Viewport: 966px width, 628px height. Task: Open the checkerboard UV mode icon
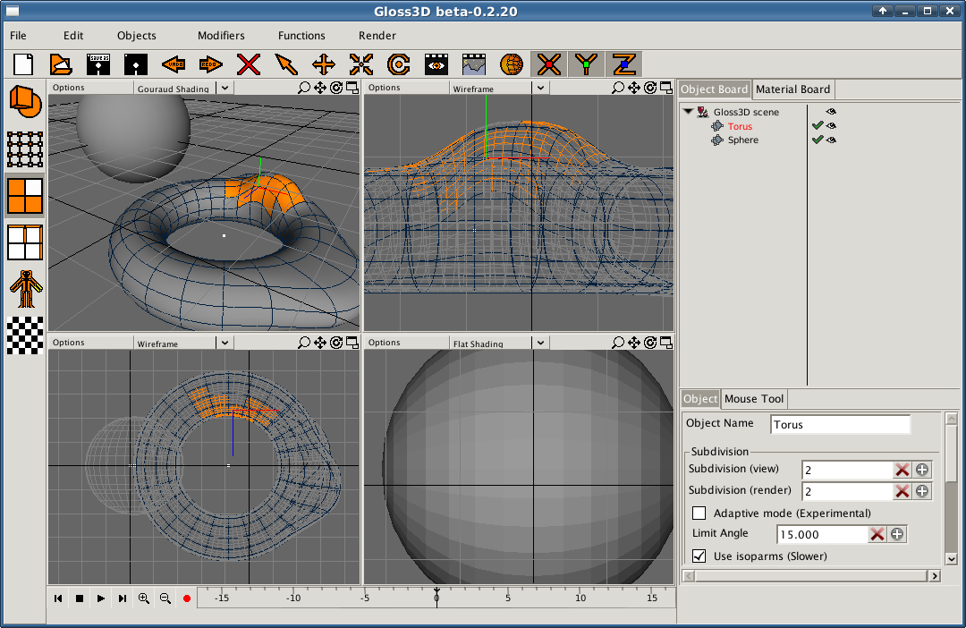(x=25, y=335)
